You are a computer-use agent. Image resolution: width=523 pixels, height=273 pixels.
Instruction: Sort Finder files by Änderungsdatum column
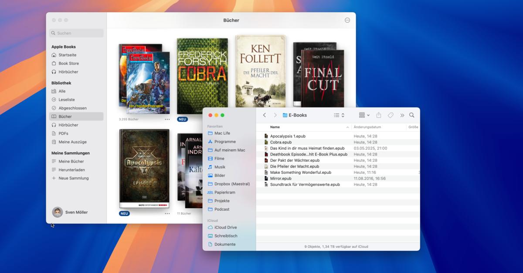[367, 127]
